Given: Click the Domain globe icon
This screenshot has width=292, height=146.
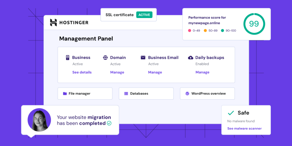Looking at the screenshot, I should [x=106, y=58].
